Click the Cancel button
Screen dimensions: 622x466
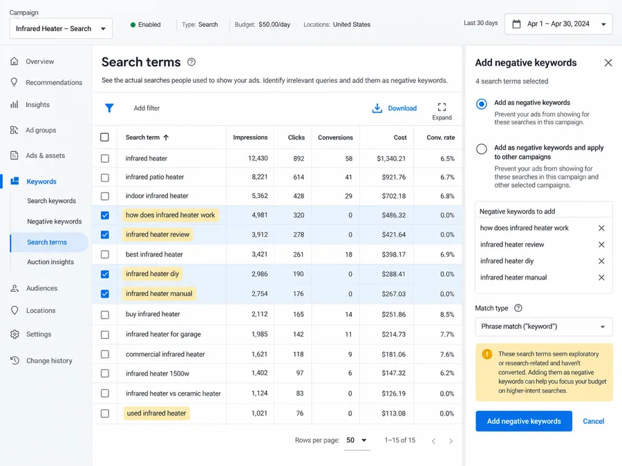[594, 421]
